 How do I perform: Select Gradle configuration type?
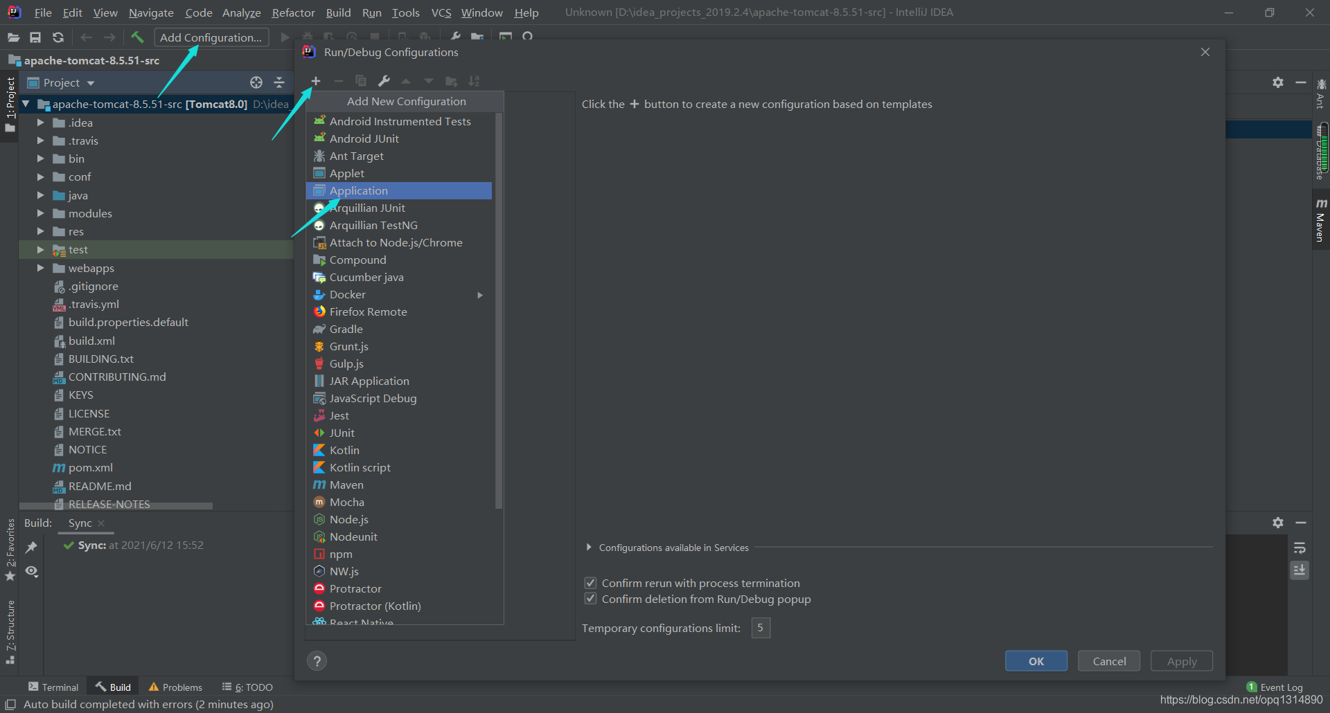[x=399, y=330]
